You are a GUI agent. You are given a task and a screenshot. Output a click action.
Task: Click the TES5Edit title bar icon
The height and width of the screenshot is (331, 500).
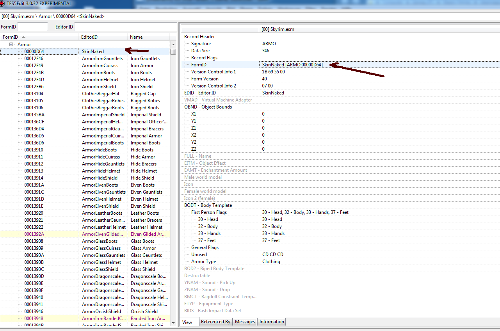pos(3,3)
